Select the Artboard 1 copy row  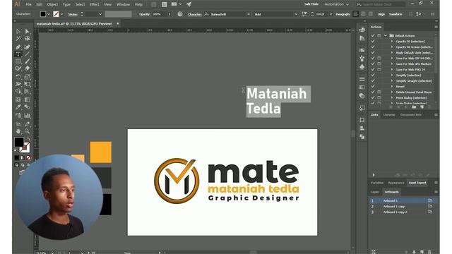(403, 207)
